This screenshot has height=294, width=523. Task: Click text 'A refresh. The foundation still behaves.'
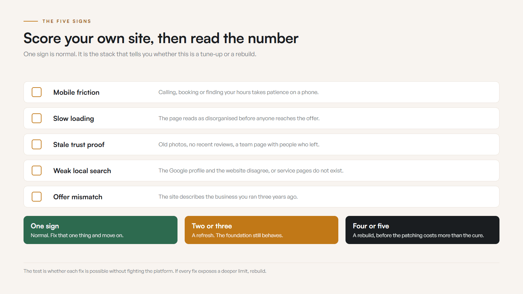(237, 236)
